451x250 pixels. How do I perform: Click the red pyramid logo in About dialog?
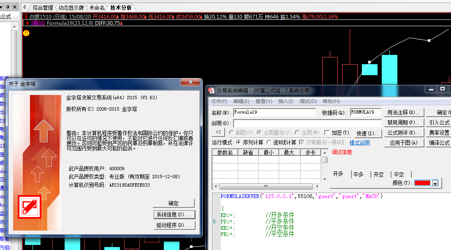tap(29, 207)
